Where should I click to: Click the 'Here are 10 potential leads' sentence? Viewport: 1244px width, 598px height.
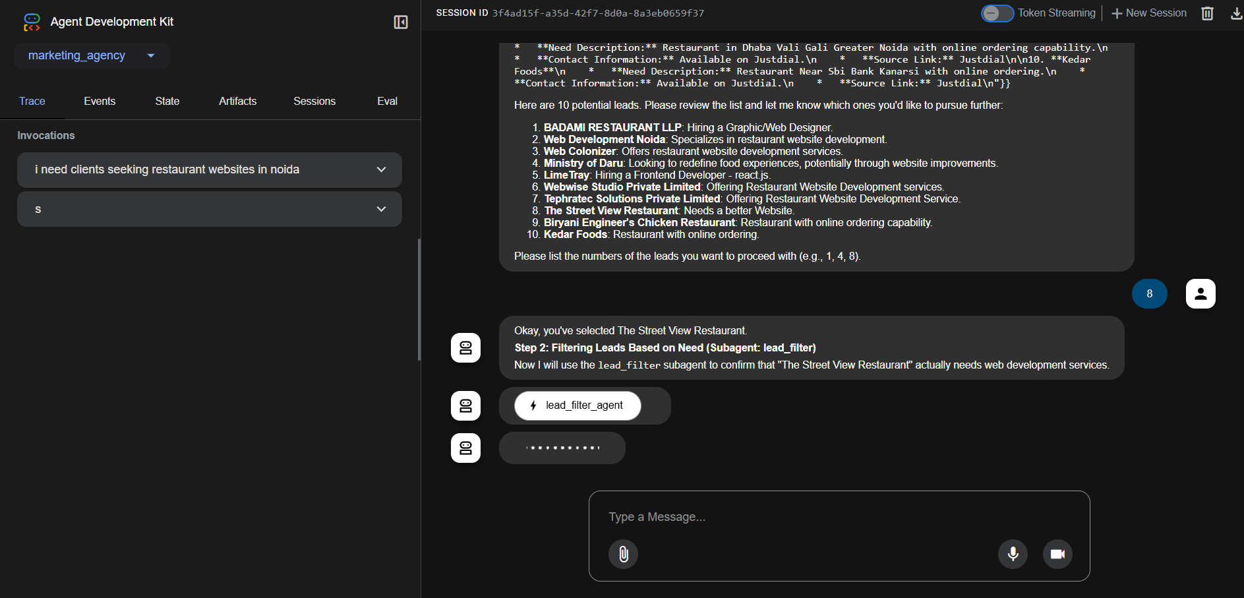tap(758, 105)
